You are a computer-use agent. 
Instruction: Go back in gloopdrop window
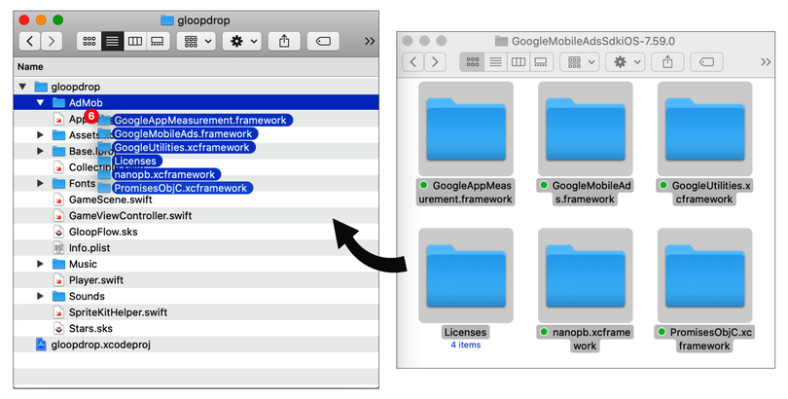(x=29, y=41)
